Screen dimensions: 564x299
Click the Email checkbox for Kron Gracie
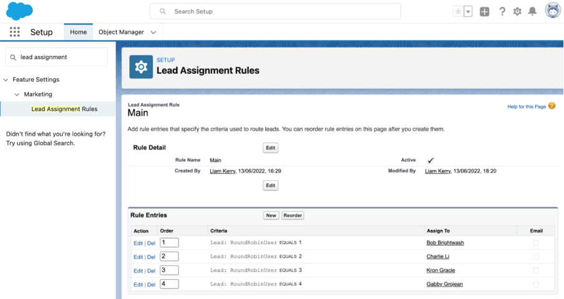point(536,270)
